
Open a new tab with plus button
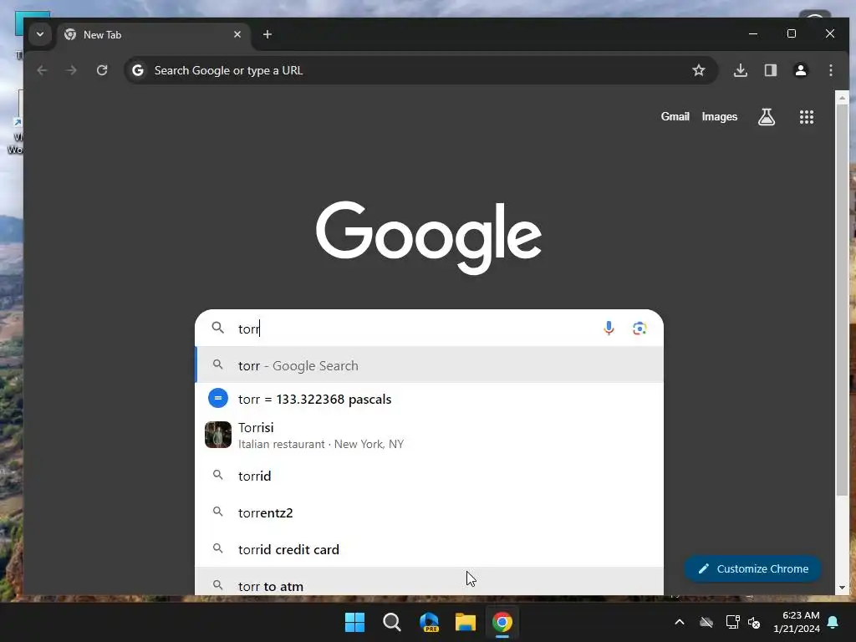point(267,34)
